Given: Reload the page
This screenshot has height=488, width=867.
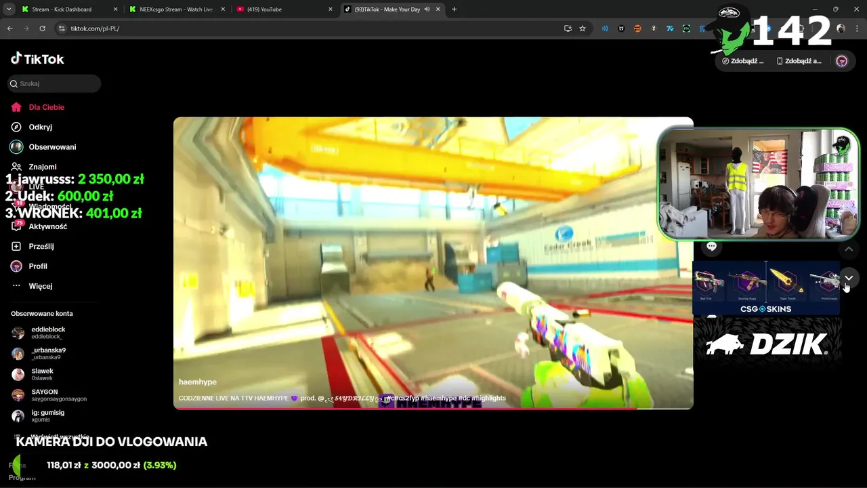Looking at the screenshot, I should [x=42, y=28].
